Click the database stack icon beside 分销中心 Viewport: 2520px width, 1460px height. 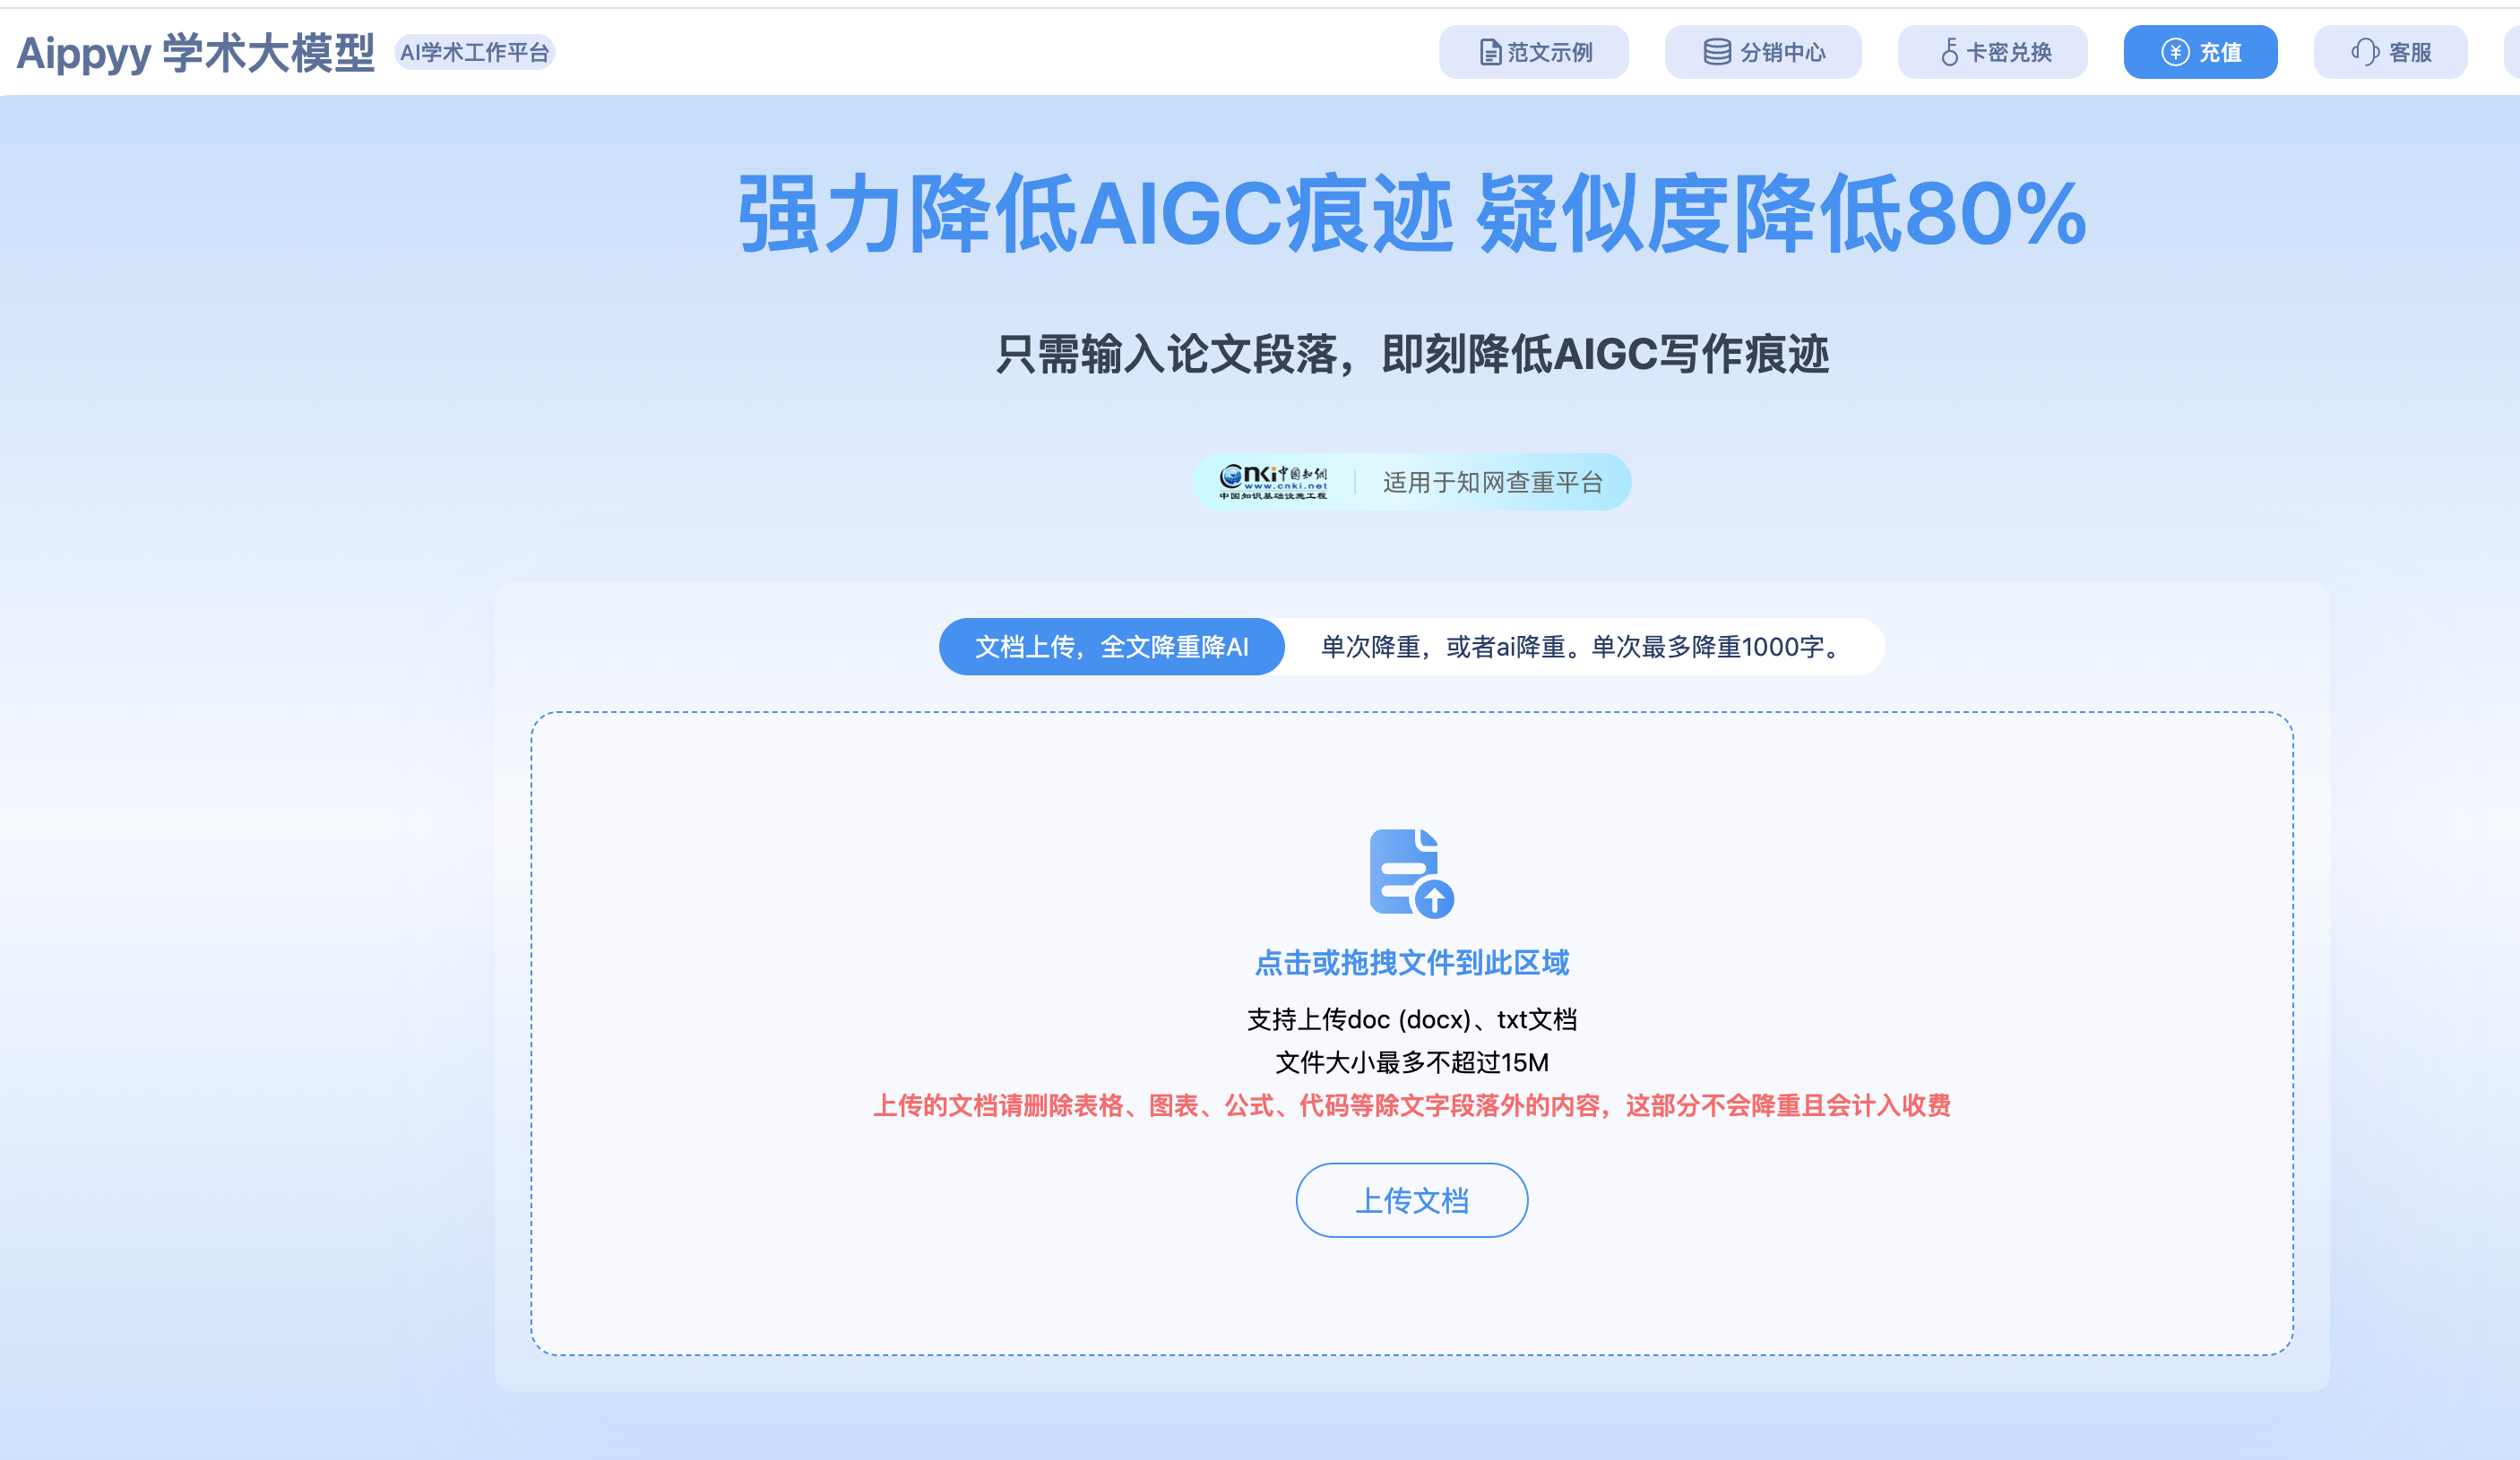click(1717, 52)
